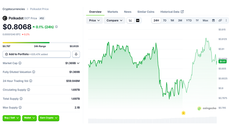Select the 7D time range

pos(165,20)
